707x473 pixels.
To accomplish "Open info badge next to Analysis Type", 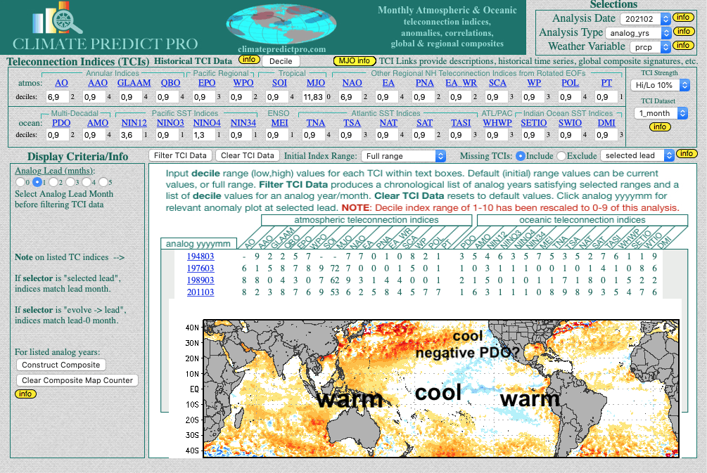I will (682, 32).
